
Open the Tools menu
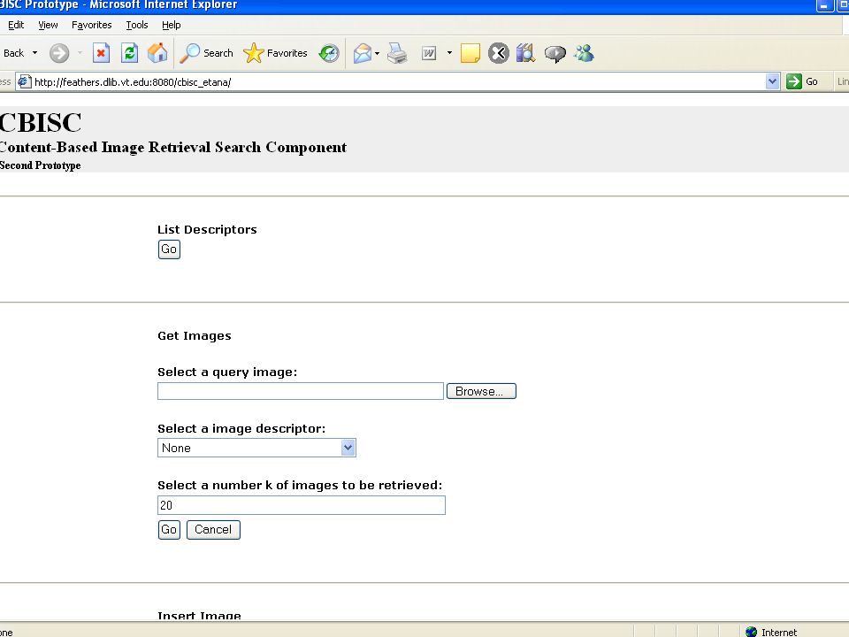137,25
